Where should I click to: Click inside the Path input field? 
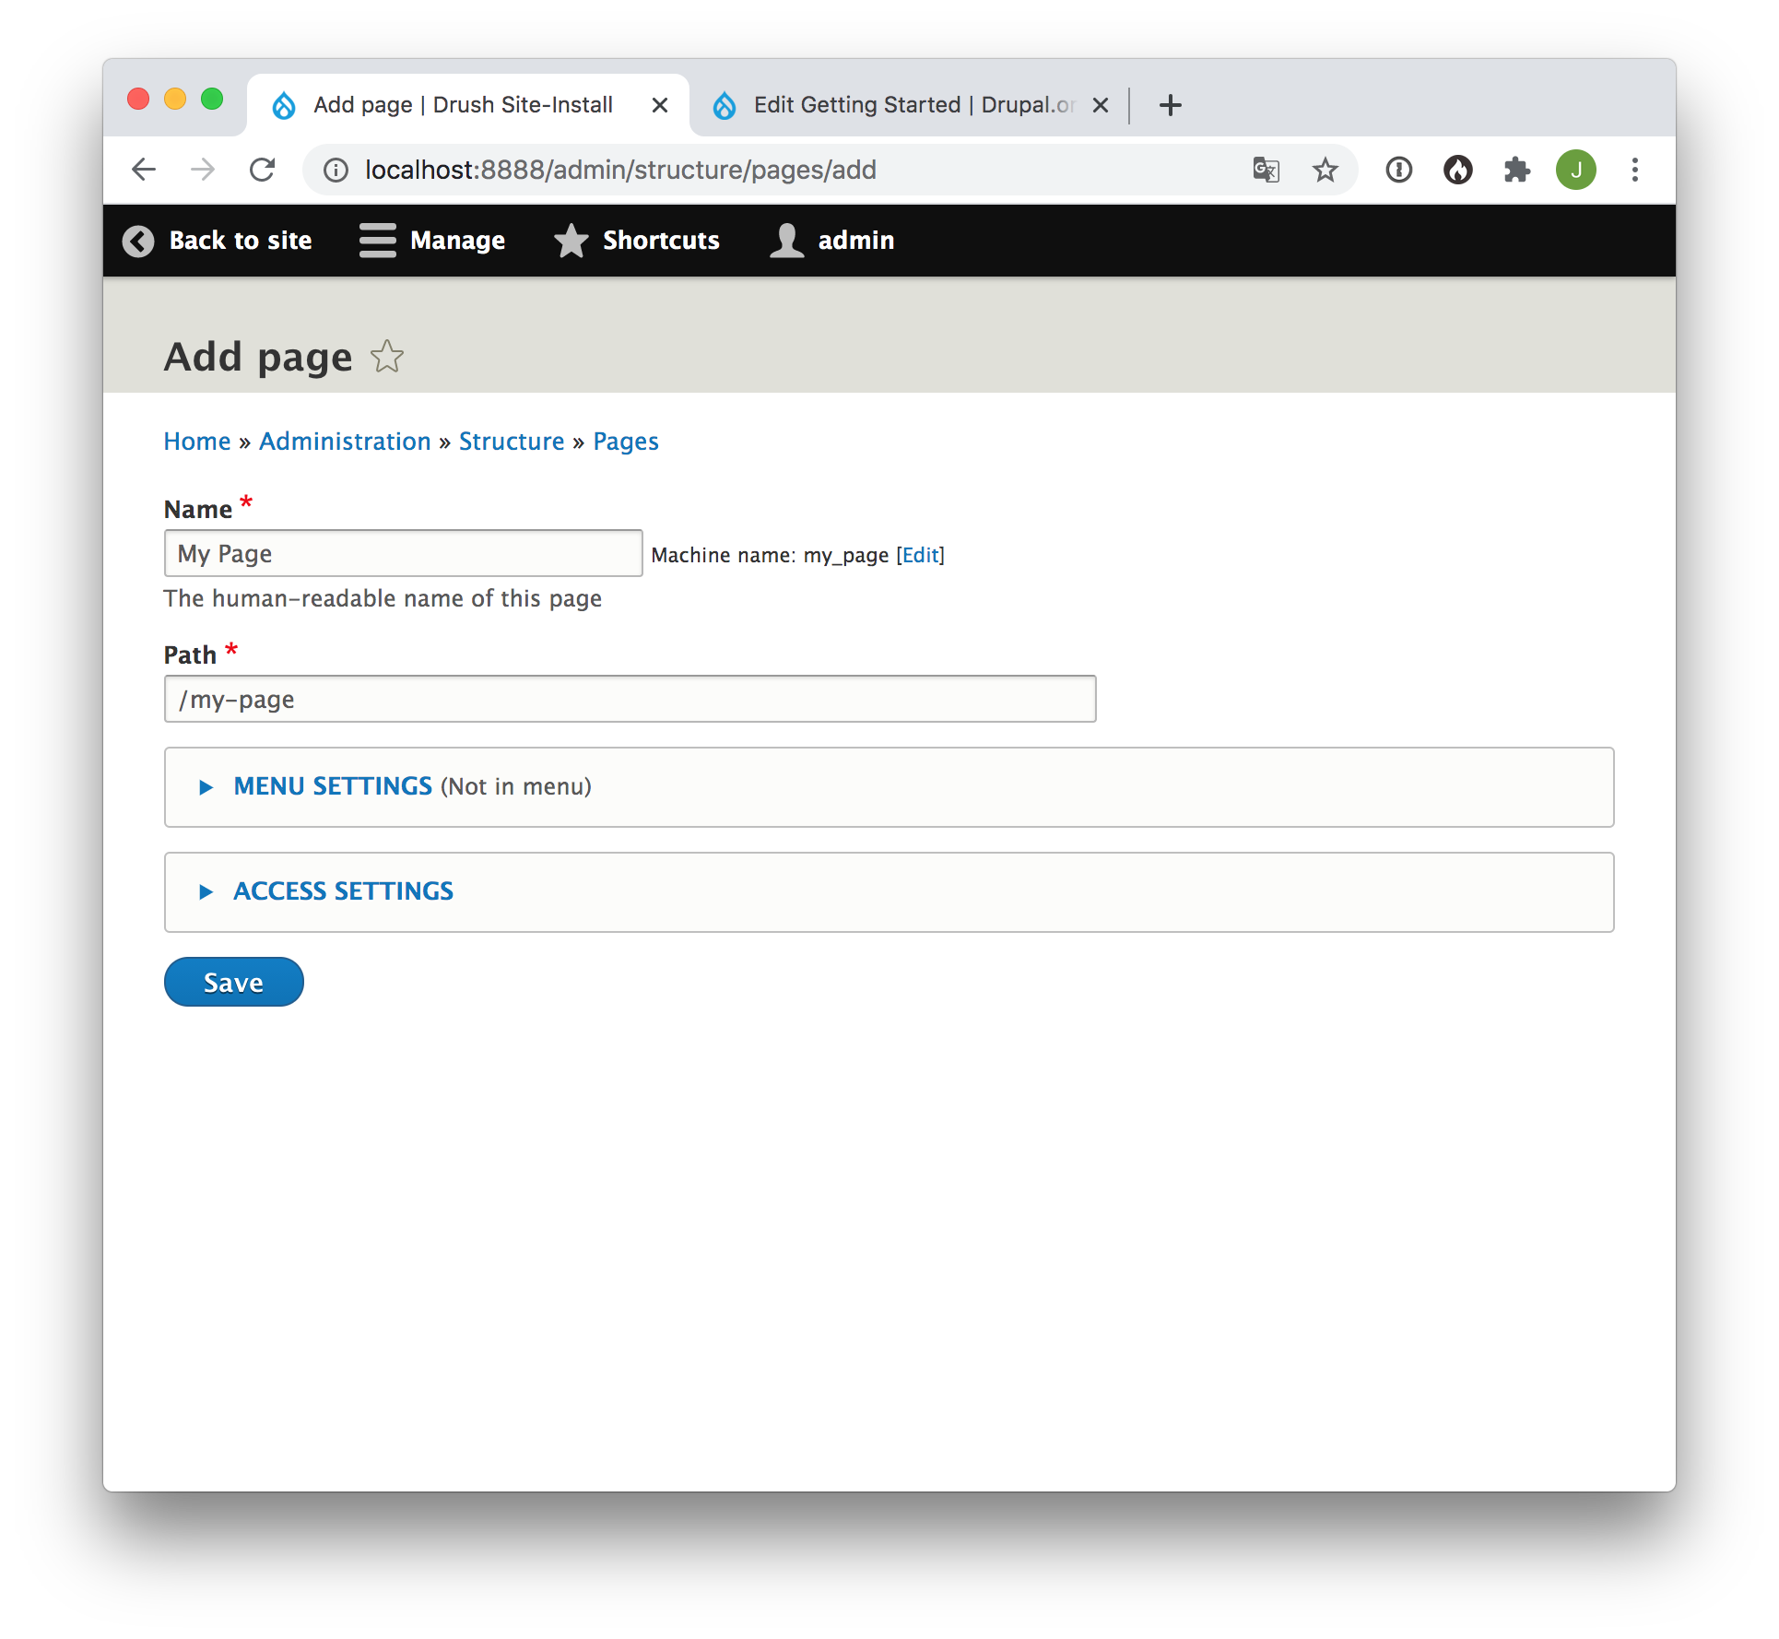(630, 699)
